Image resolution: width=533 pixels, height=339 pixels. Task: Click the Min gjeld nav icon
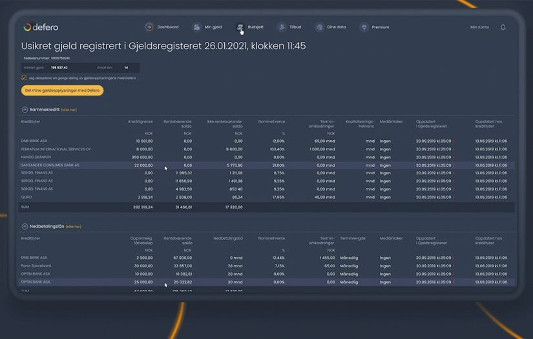click(196, 27)
